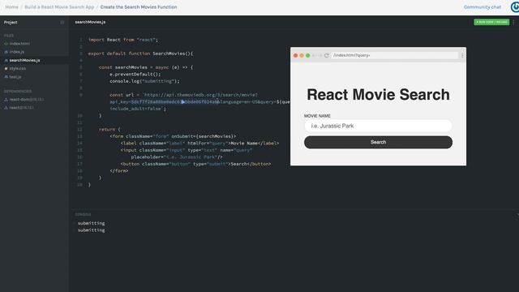Screen dimensions: 519x292
Task: Click the first 'submitting' console line
Action: tap(92, 224)
